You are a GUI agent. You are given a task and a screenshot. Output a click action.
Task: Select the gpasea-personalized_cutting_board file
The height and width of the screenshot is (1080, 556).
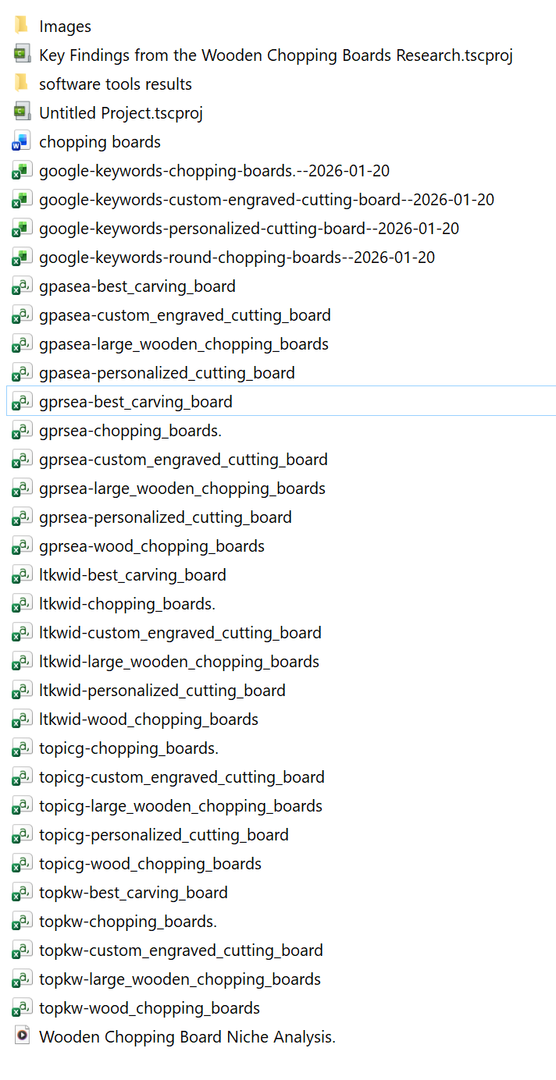click(167, 373)
